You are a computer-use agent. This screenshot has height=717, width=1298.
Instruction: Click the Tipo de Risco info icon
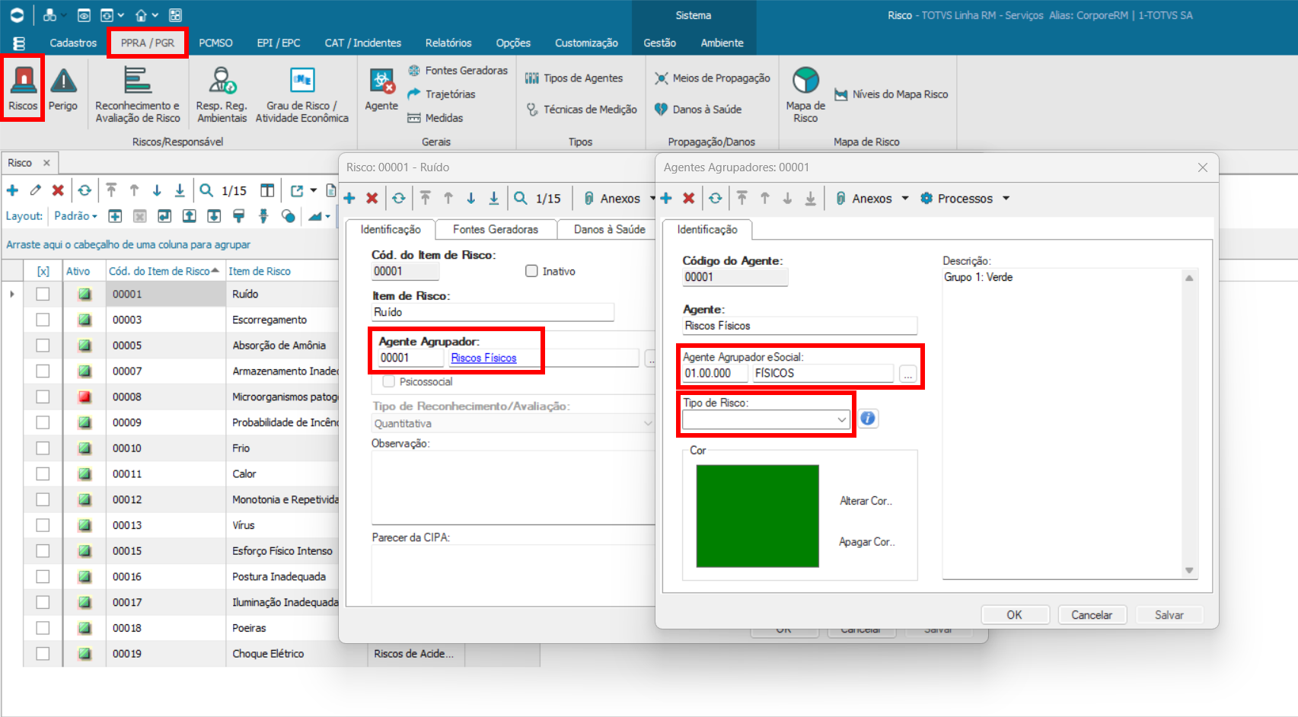(868, 419)
